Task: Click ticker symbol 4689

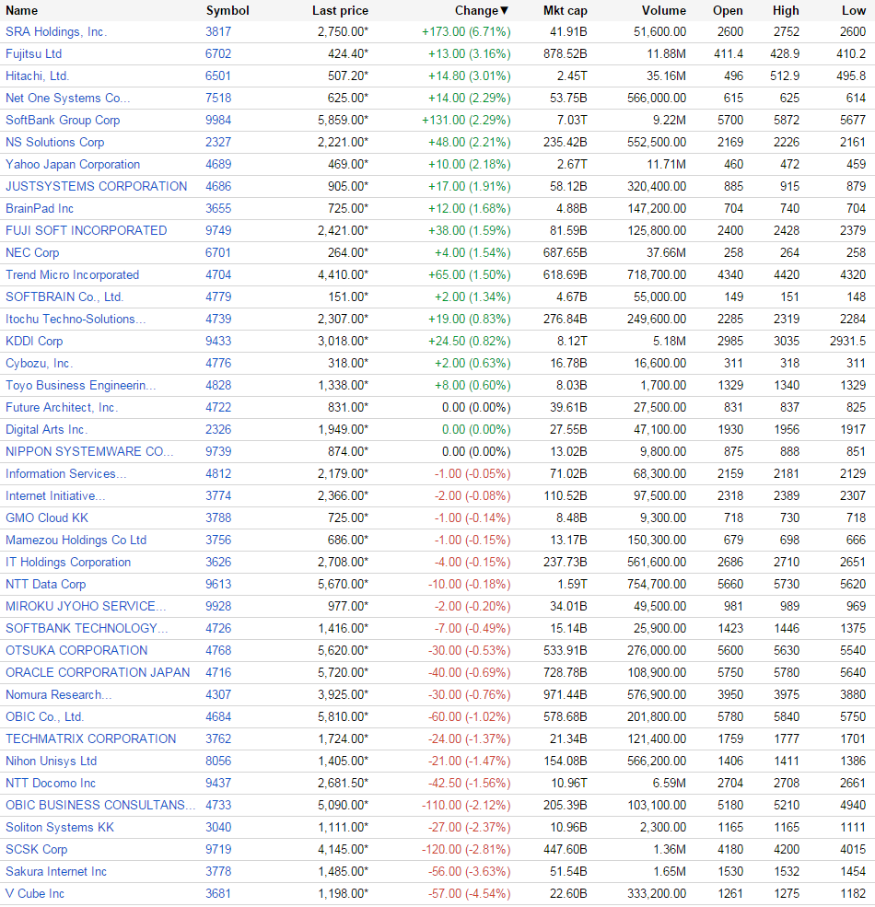Action: tap(218, 164)
